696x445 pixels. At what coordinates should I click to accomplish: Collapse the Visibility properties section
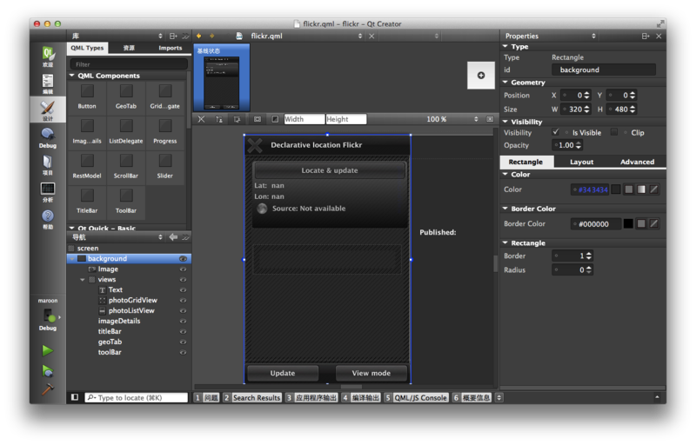(505, 122)
